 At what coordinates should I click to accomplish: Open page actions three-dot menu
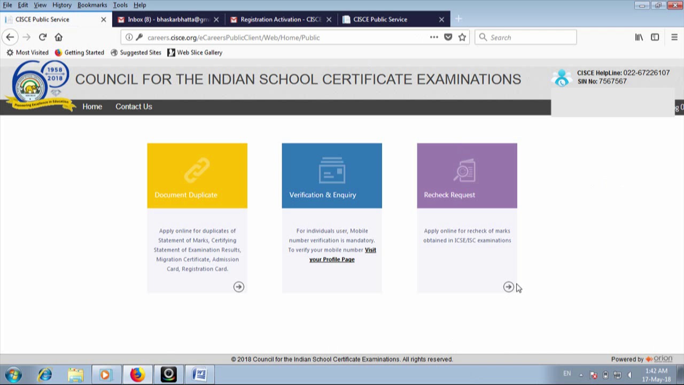coord(434,37)
